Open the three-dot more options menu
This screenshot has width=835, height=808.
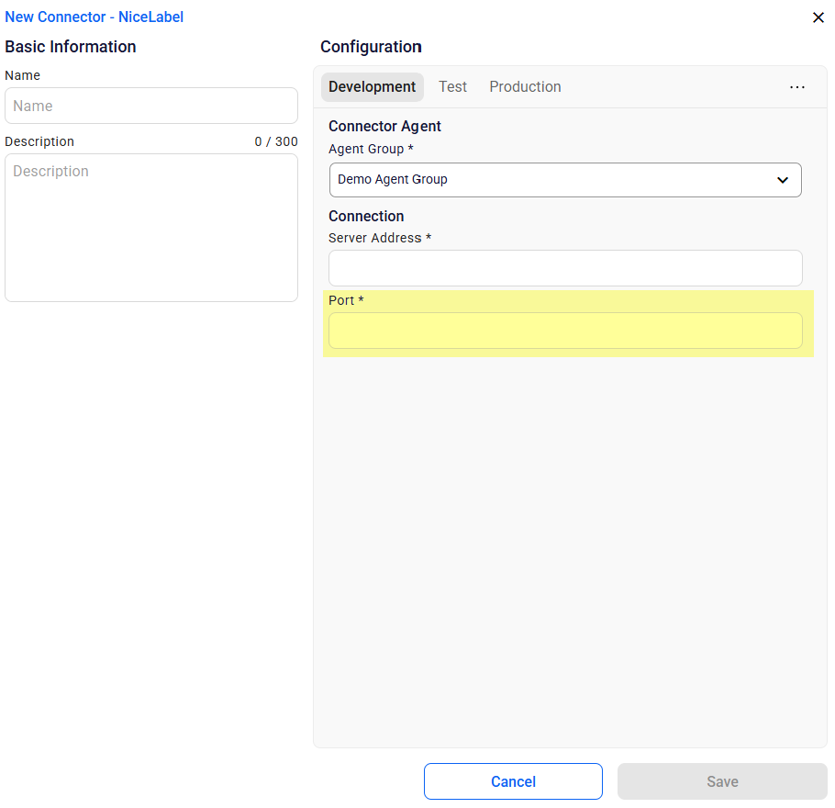pos(797,87)
